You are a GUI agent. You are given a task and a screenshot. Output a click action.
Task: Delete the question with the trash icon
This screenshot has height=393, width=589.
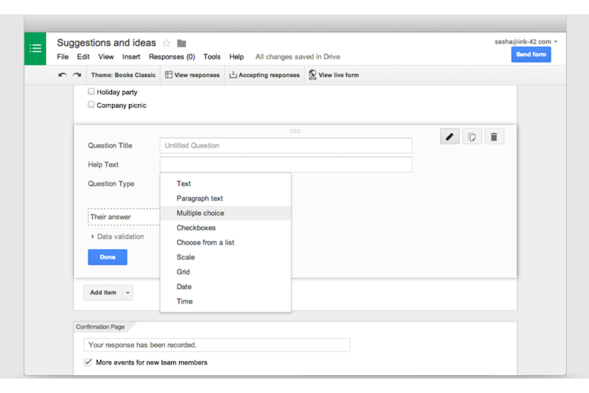494,137
